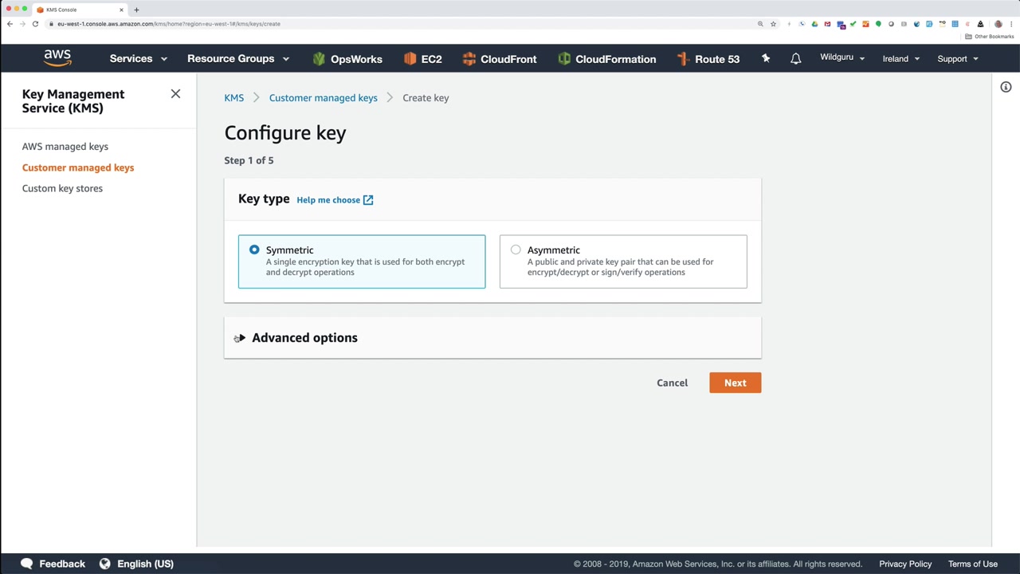This screenshot has width=1020, height=574.
Task: Open OpsWorks via its green icon
Action: (320, 59)
